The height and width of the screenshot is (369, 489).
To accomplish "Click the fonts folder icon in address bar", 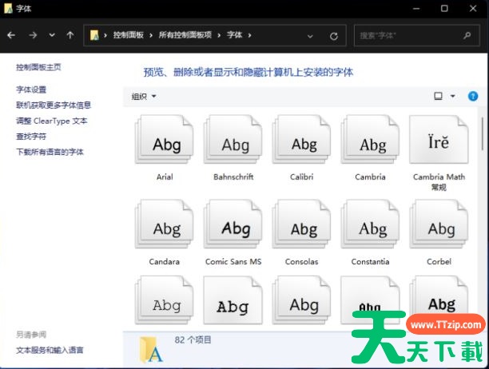I will (94, 35).
